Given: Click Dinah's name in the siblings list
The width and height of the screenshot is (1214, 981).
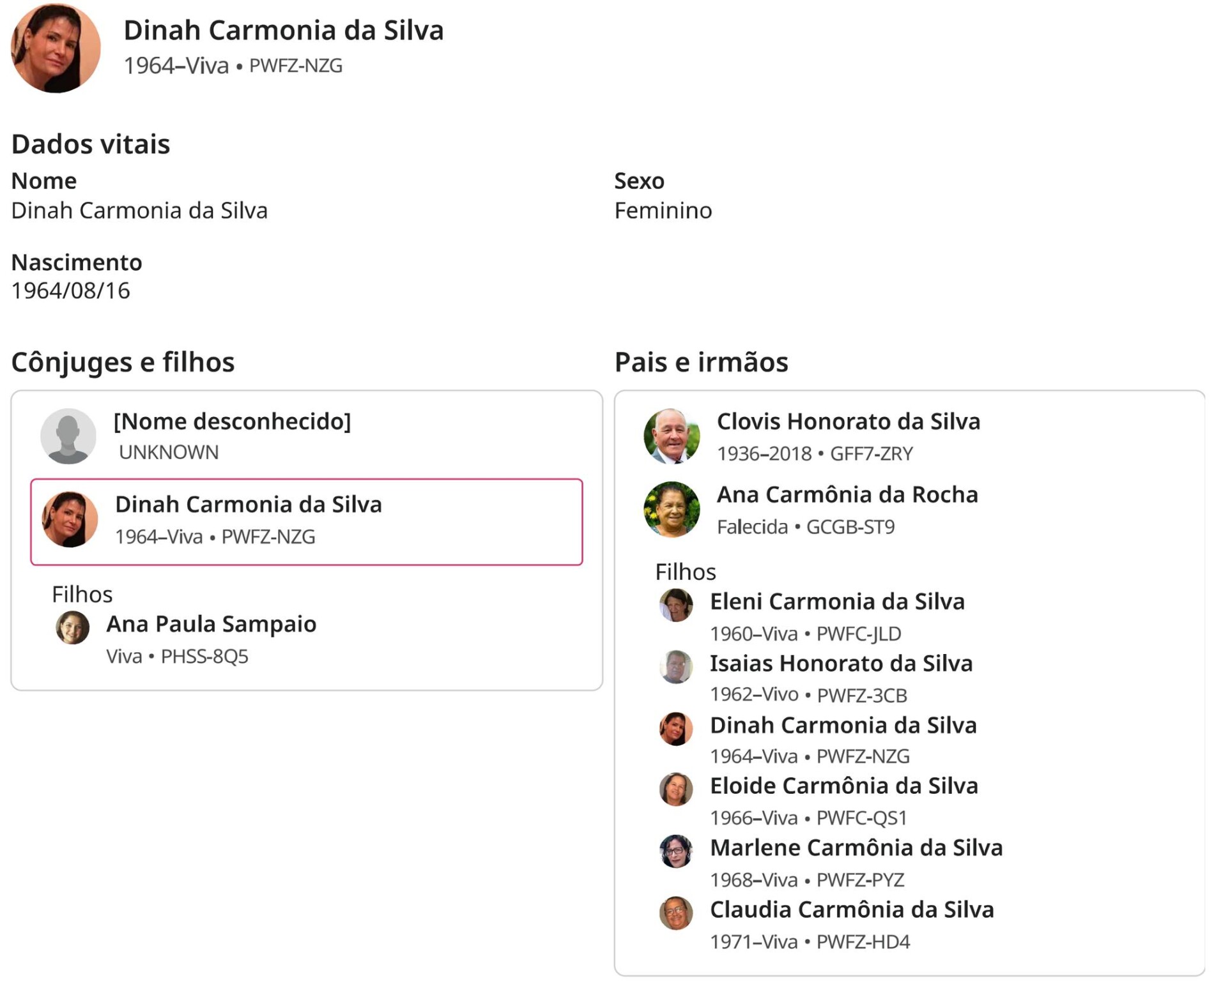Looking at the screenshot, I should 843,726.
